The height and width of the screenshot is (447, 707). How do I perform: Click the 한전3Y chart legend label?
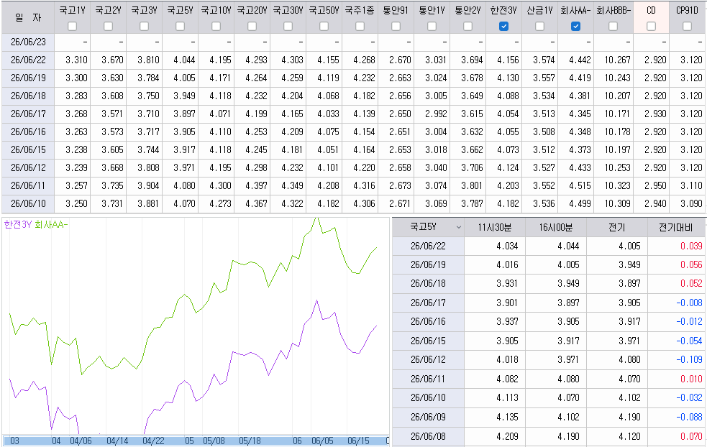click(17, 224)
